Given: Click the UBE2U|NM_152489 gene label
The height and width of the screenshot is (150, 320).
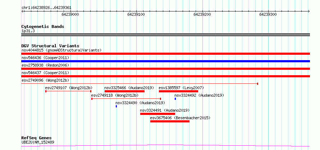Looking at the screenshot, I should pos(38,142).
